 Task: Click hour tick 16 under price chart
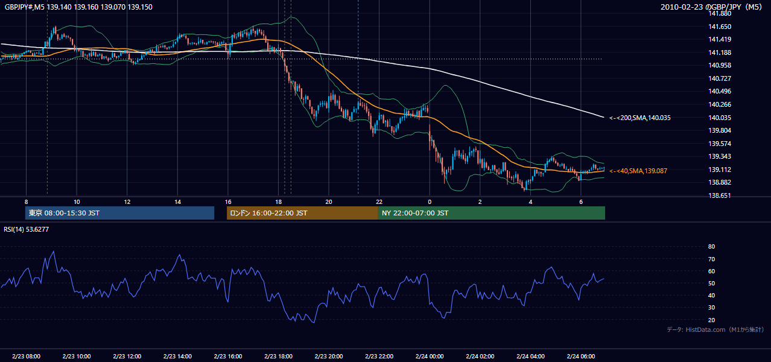pos(227,202)
